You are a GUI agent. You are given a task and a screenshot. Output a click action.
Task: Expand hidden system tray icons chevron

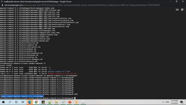tap(163, 102)
